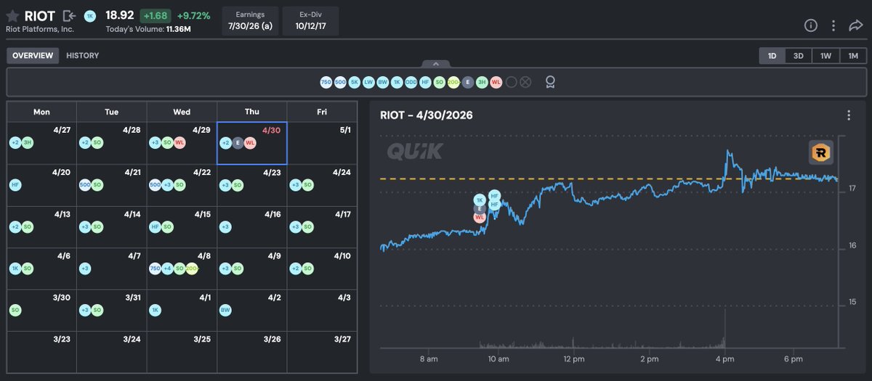Toggle the 750 filter badge
This screenshot has height=381, width=872.
[x=326, y=82]
